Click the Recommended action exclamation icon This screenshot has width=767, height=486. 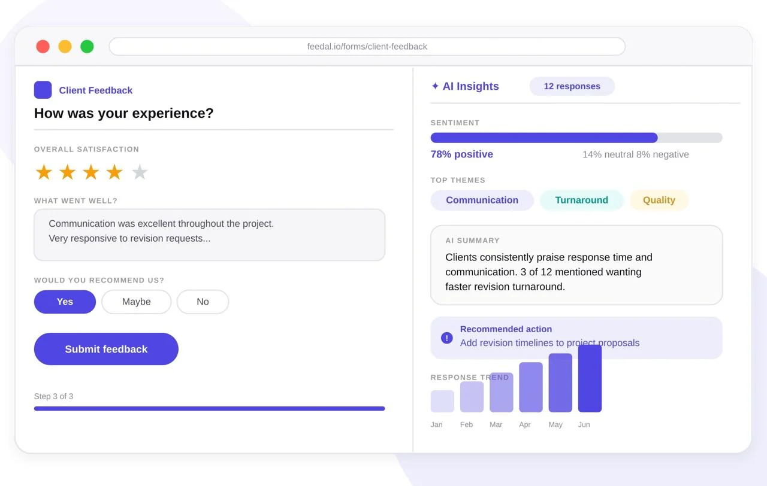point(447,338)
